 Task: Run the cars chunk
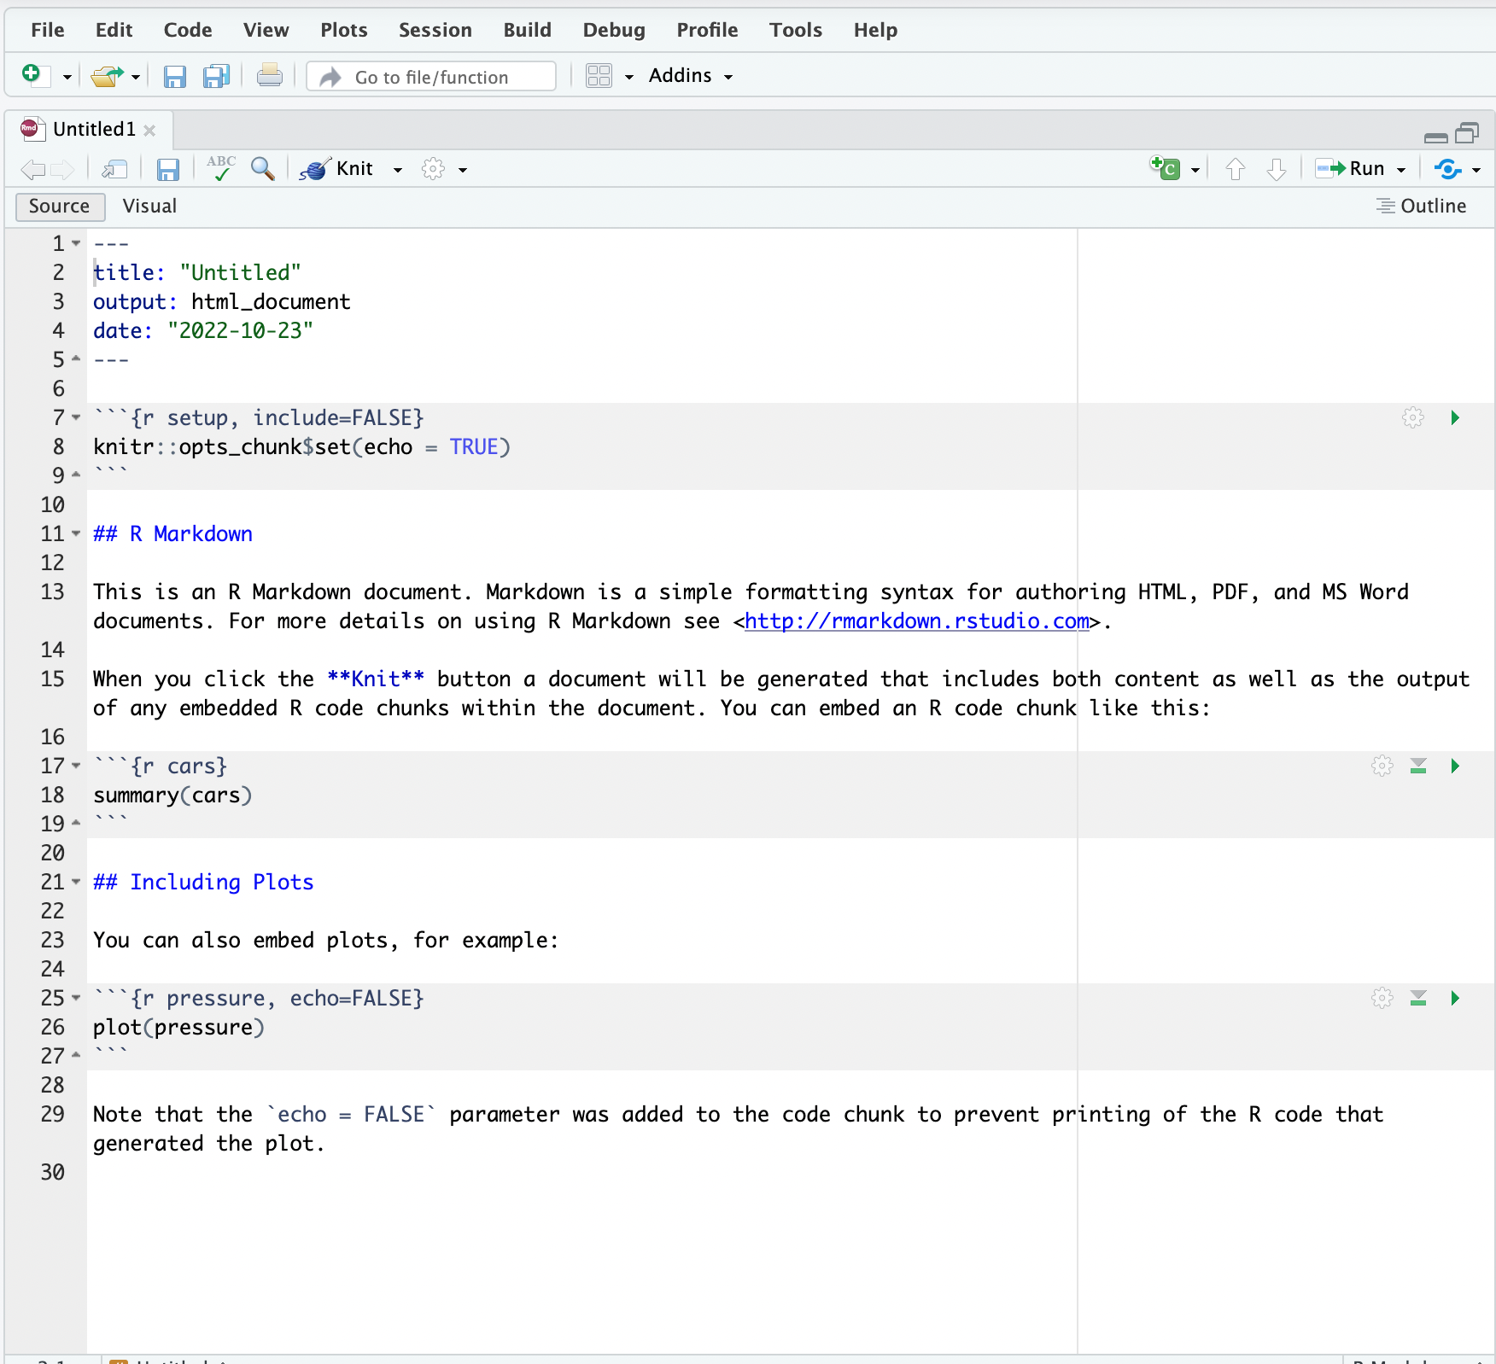coord(1455,766)
